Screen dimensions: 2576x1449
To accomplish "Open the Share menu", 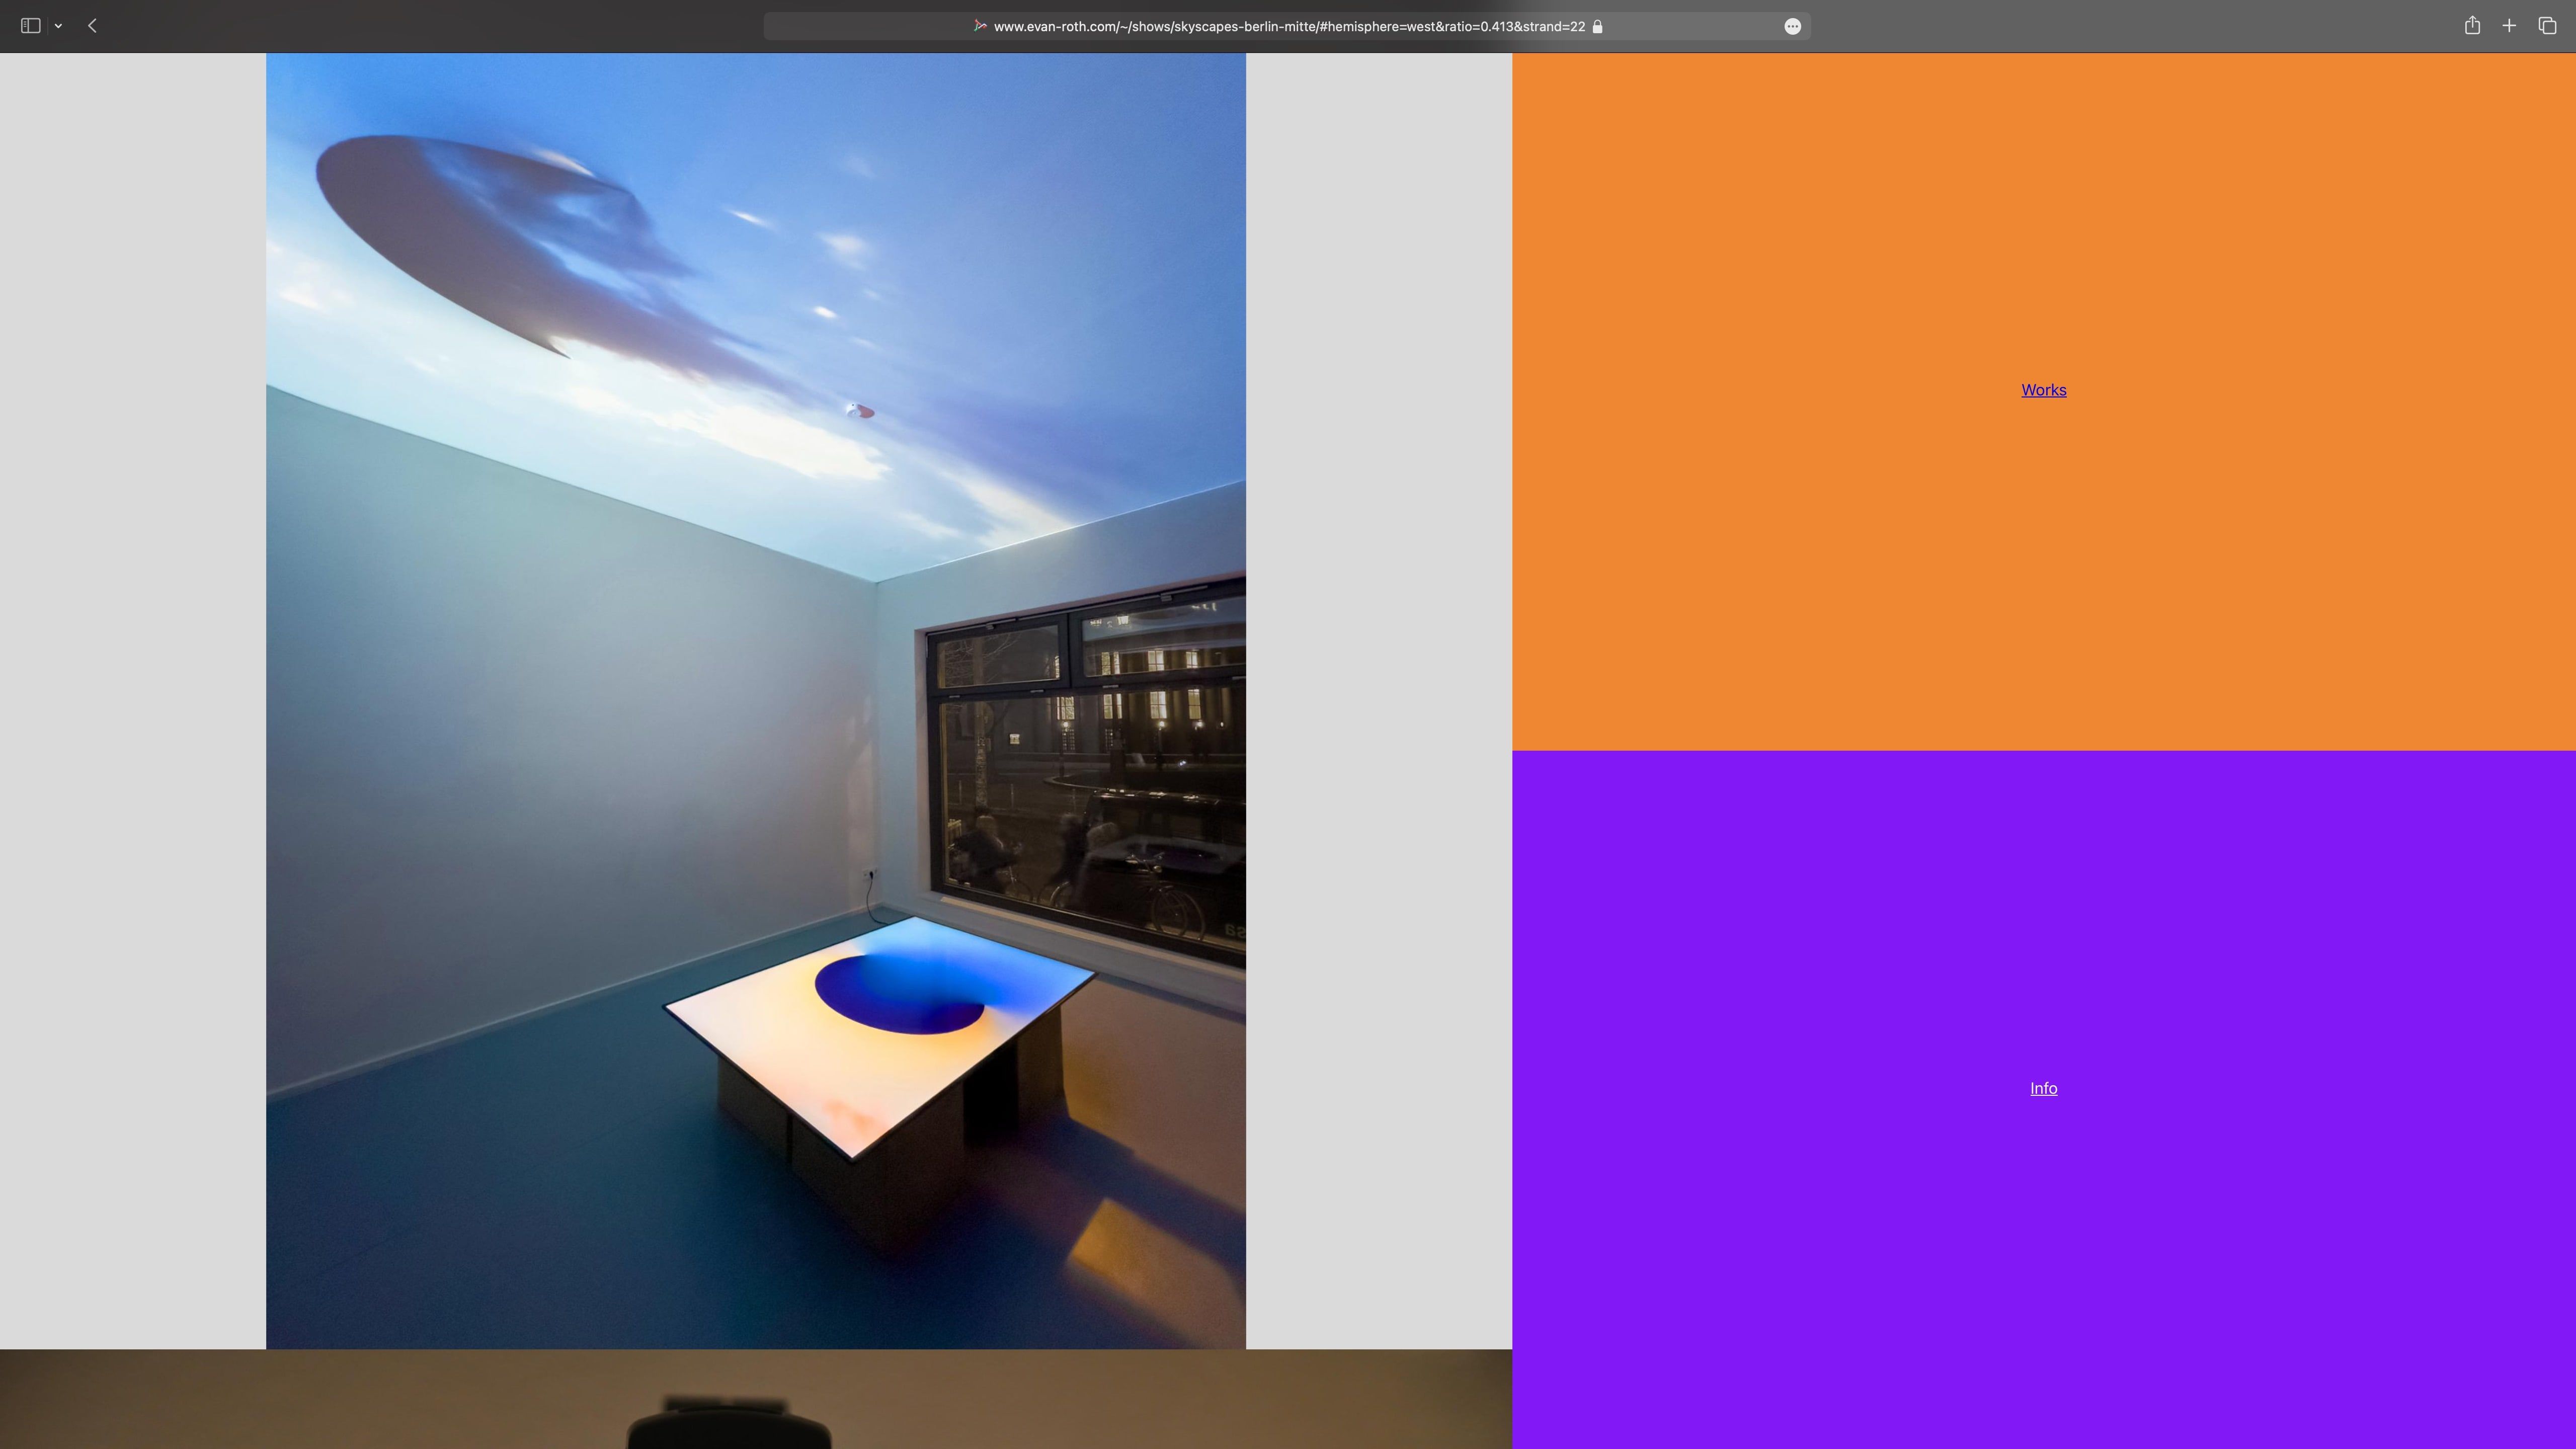I will click(x=2472, y=26).
